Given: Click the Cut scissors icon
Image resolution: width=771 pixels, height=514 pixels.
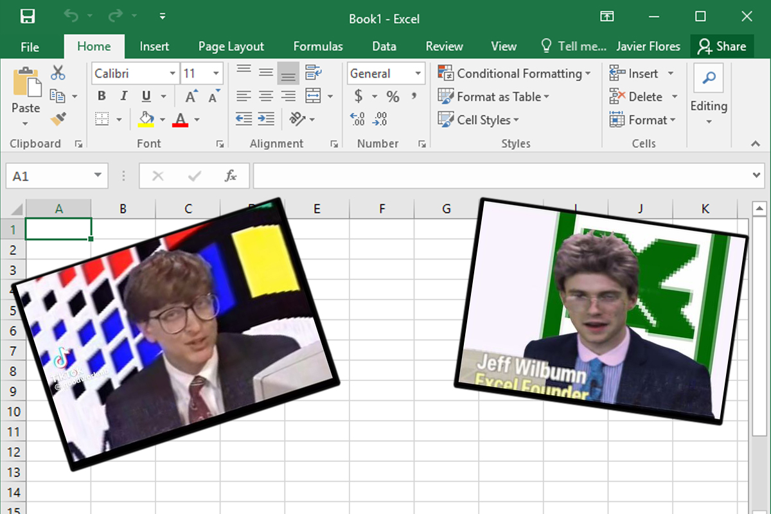Looking at the screenshot, I should point(58,73).
